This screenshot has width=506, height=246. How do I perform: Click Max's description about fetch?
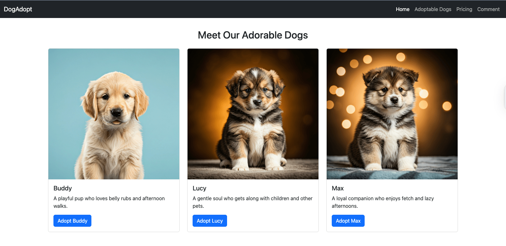[383, 202]
